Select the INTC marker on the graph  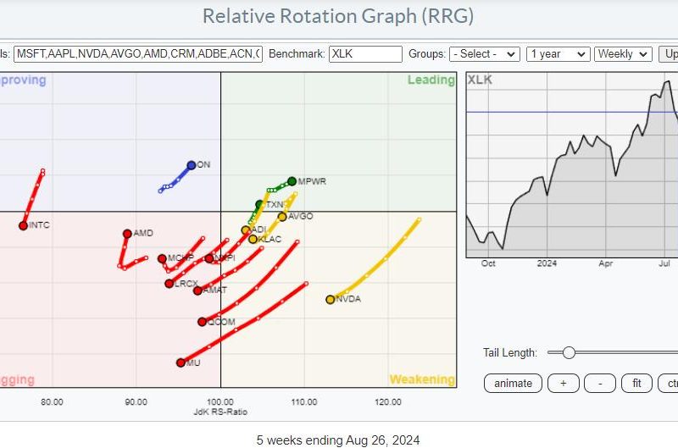tap(24, 225)
